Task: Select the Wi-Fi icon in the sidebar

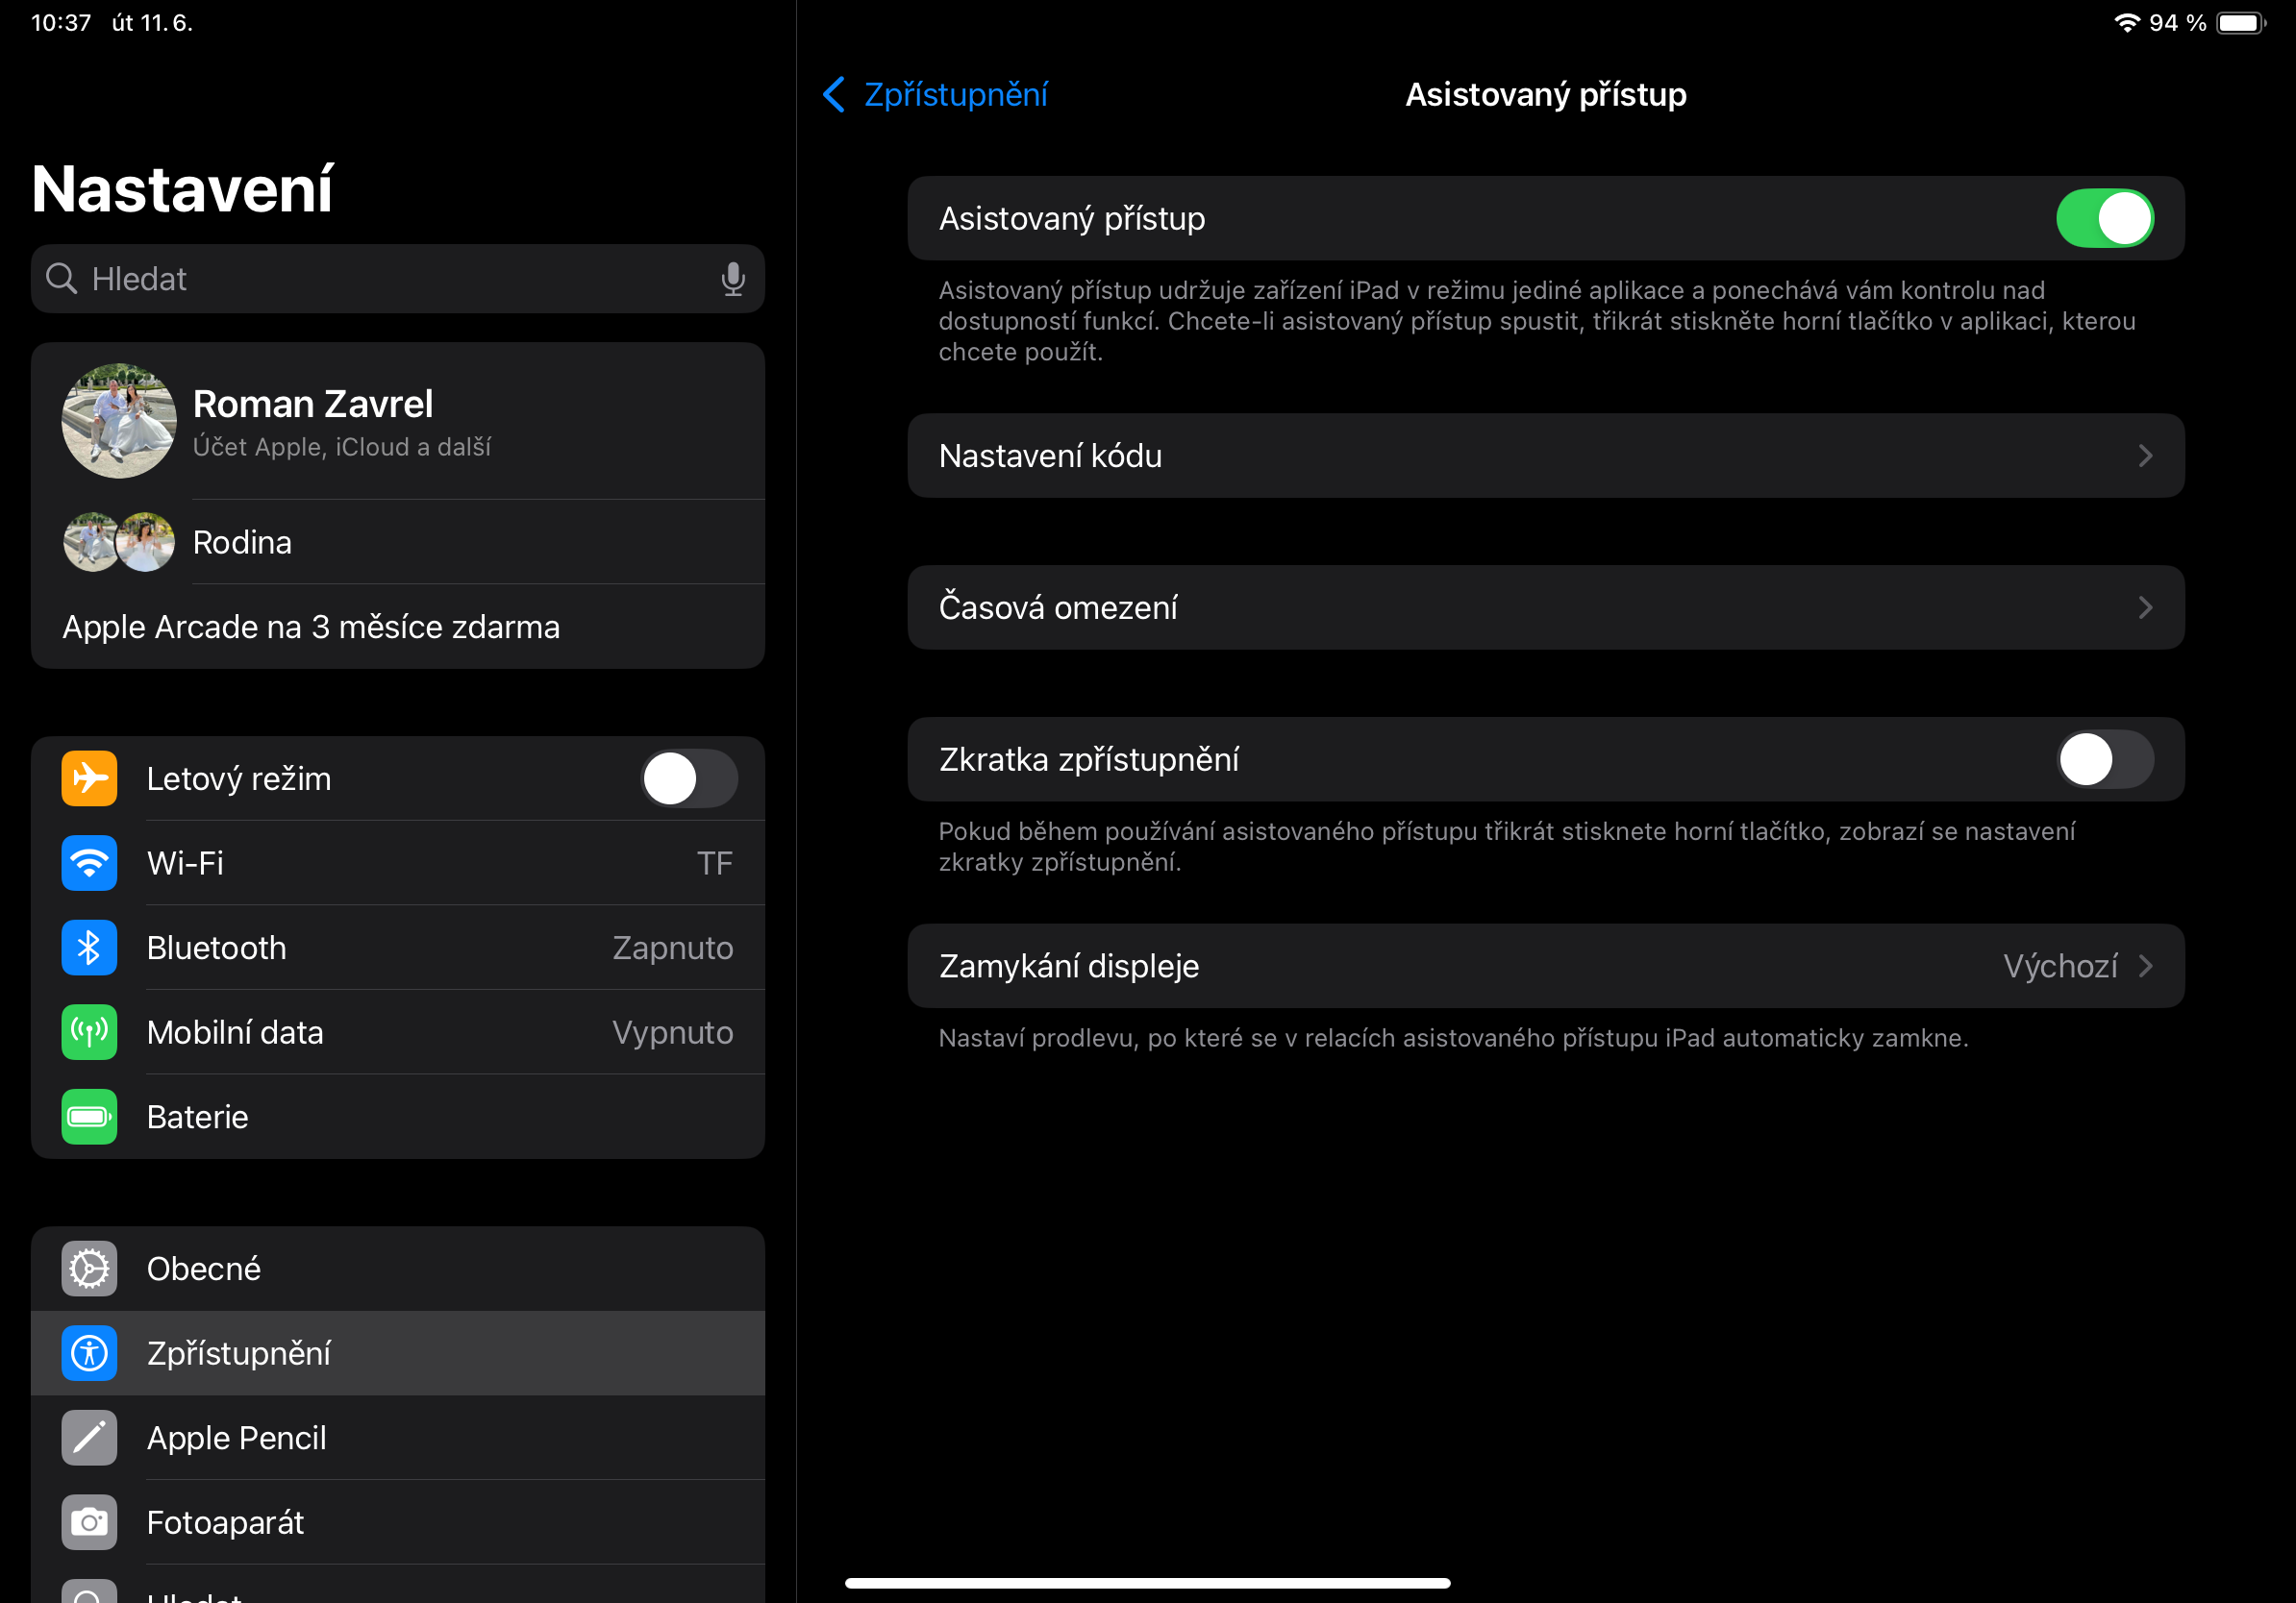Action: (x=88, y=862)
